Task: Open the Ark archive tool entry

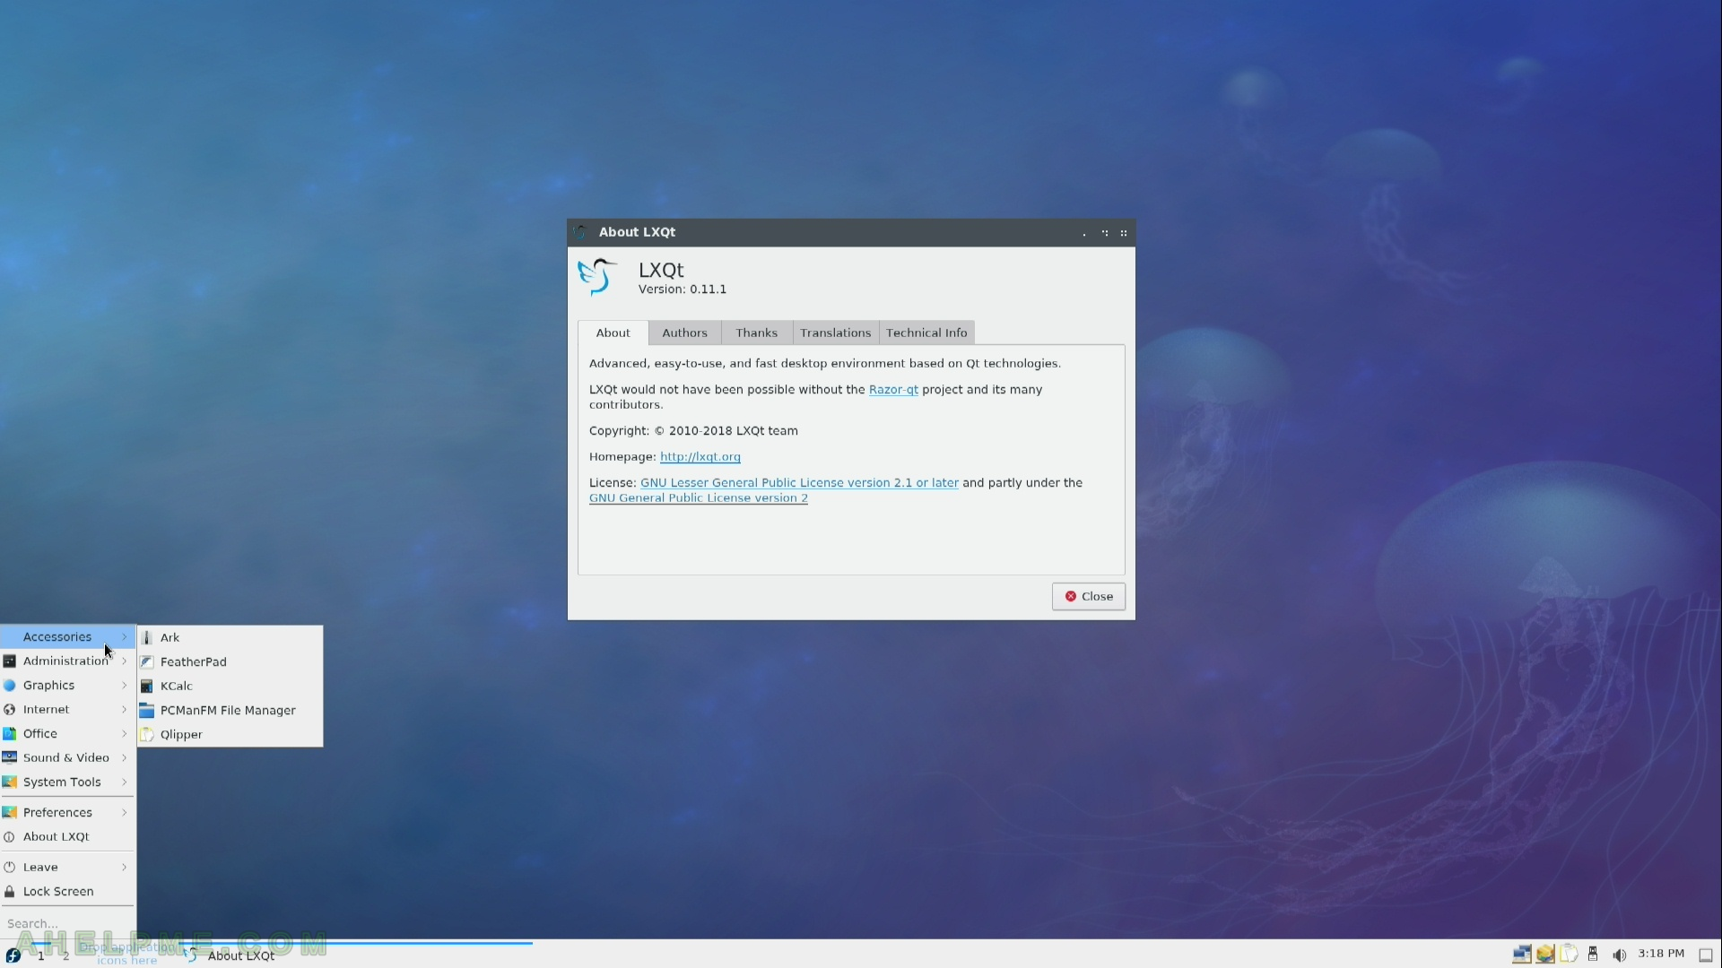Action: (230, 637)
